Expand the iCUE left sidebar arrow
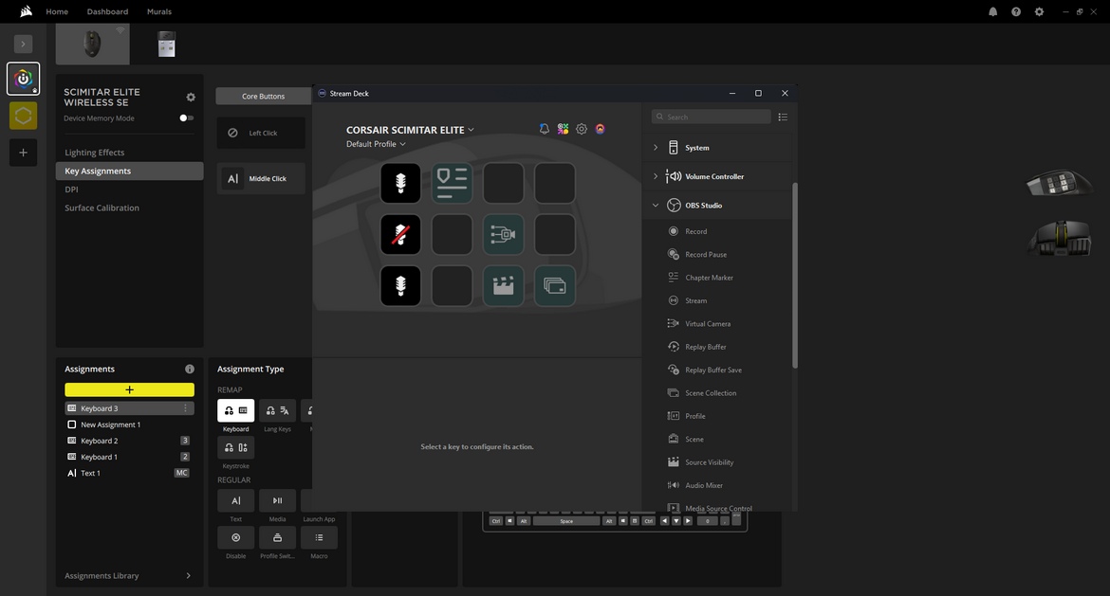The height and width of the screenshot is (596, 1110). [24, 44]
